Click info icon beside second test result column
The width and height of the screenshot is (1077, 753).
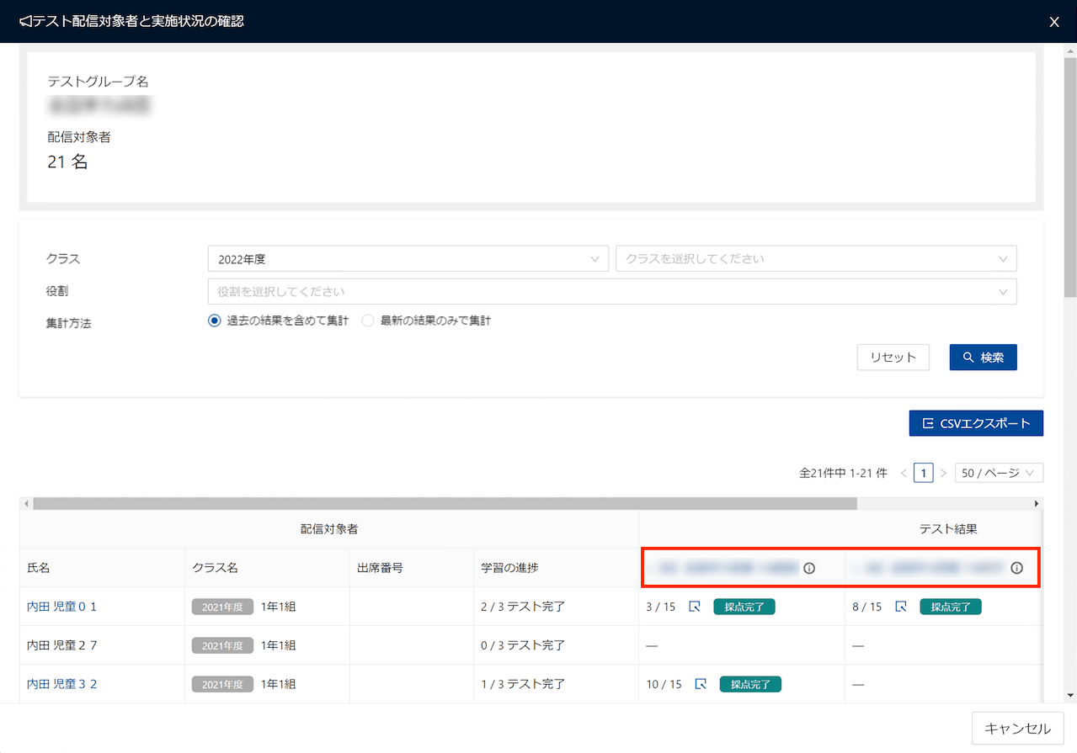pyautogui.click(x=1016, y=568)
